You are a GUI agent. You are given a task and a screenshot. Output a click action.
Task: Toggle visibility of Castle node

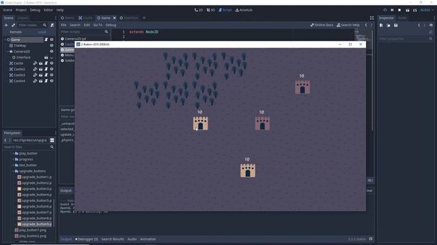[x=52, y=63]
